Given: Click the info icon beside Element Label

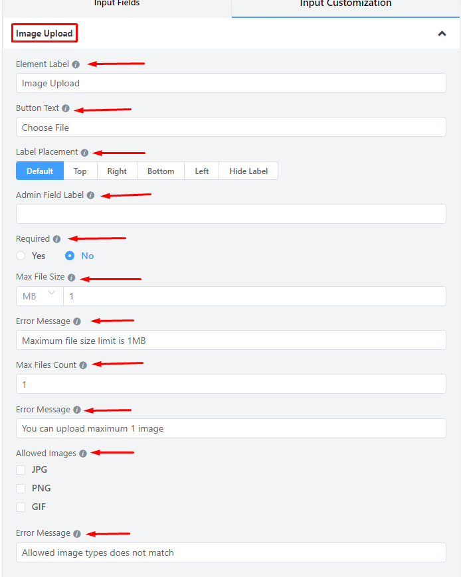Looking at the screenshot, I should tap(76, 65).
